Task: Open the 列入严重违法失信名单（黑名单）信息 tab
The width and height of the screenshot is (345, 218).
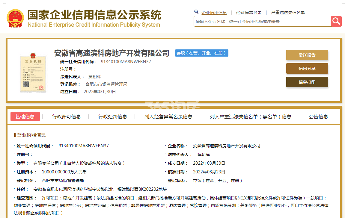Action: [x=251, y=116]
